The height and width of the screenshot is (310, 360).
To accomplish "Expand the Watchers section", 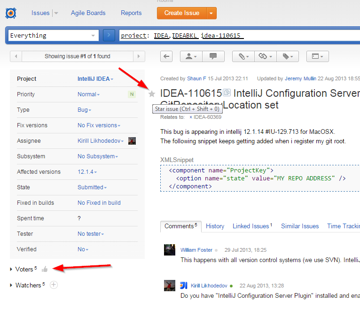I will point(11,285).
